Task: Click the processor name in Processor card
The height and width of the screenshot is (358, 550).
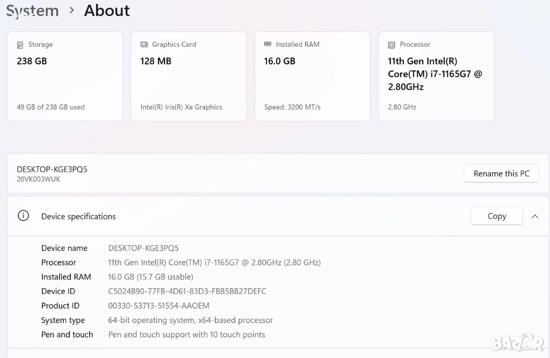Action: click(x=435, y=74)
